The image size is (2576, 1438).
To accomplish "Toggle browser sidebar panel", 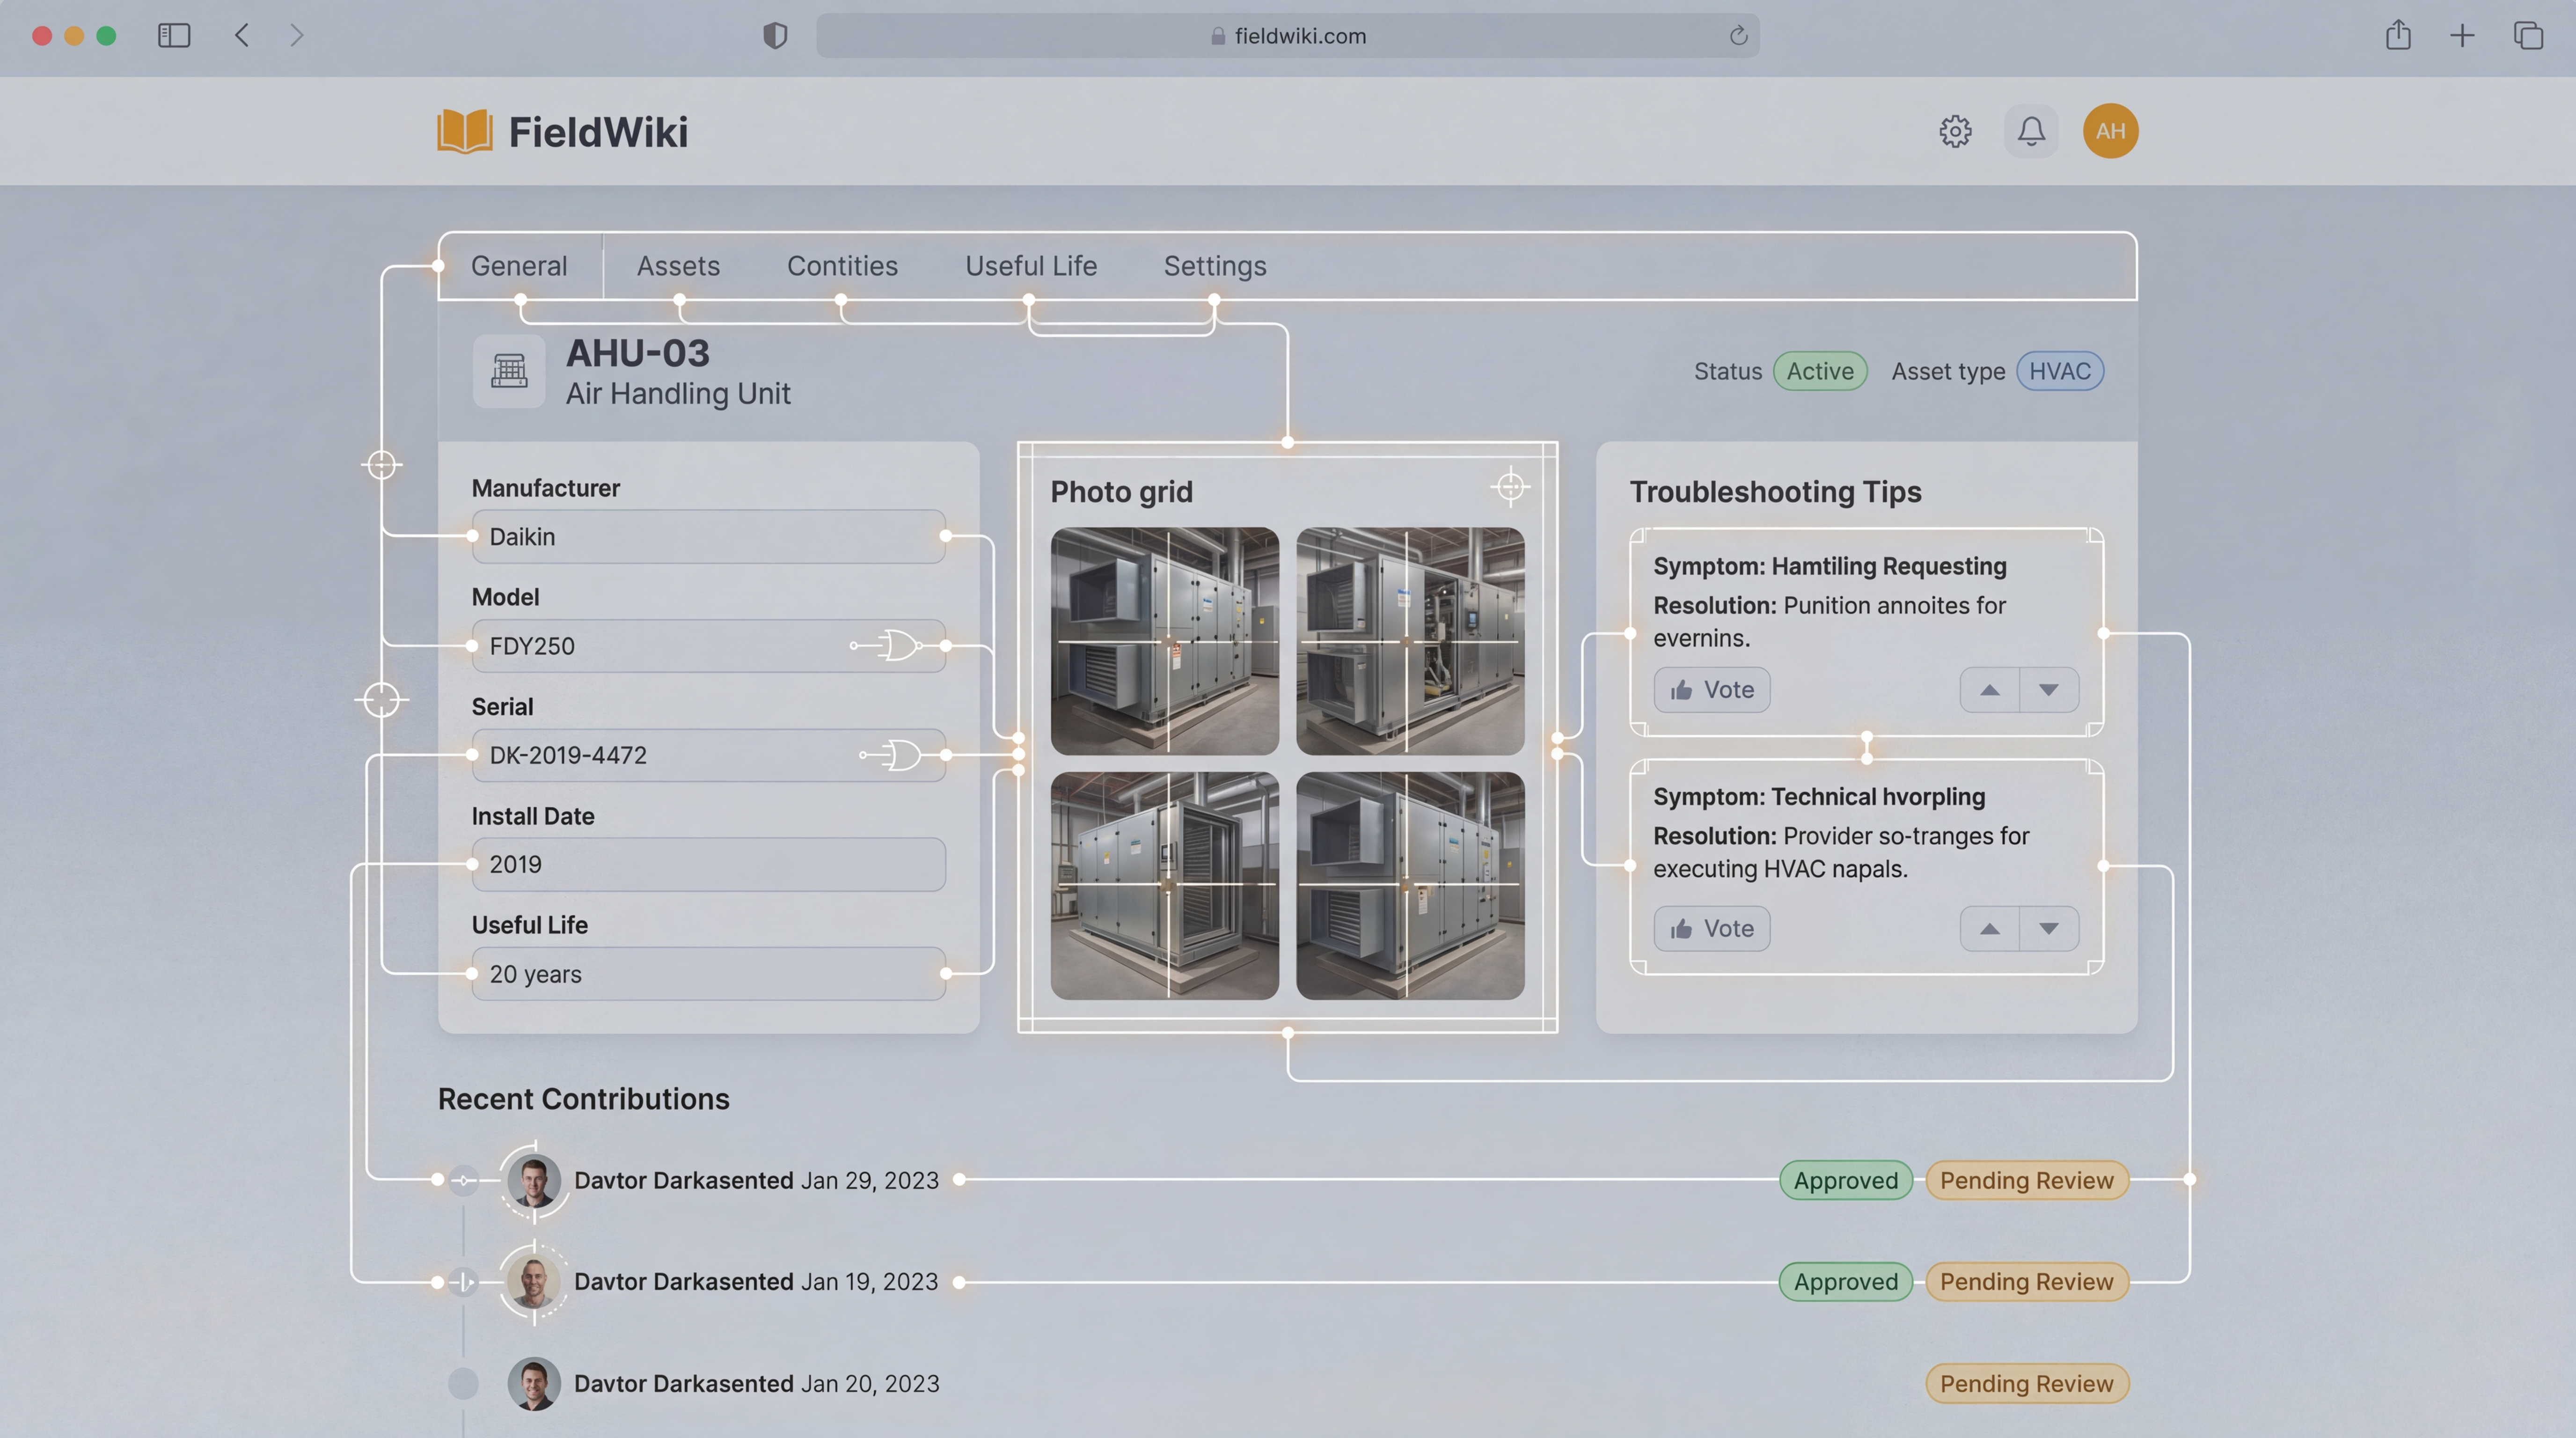I will click(x=174, y=36).
